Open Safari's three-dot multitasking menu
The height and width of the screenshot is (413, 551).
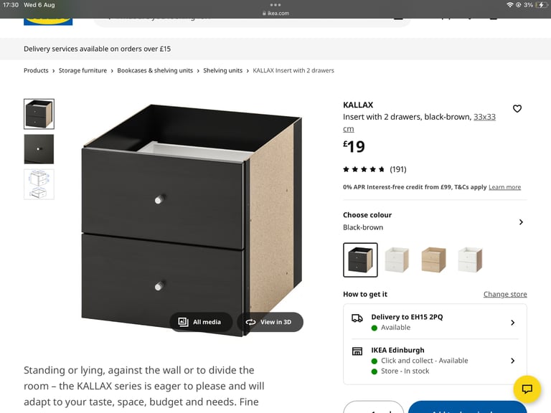[x=275, y=5]
